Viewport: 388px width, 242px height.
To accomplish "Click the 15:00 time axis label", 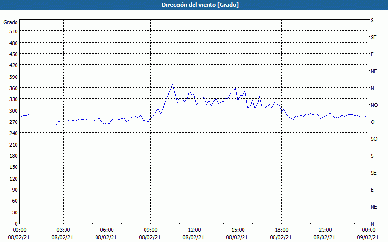I will pyautogui.click(x=238, y=230).
